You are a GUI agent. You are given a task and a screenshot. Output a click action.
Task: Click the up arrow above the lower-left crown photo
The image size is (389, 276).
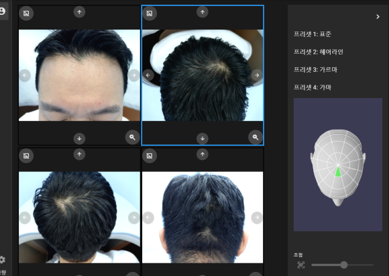coord(79,154)
